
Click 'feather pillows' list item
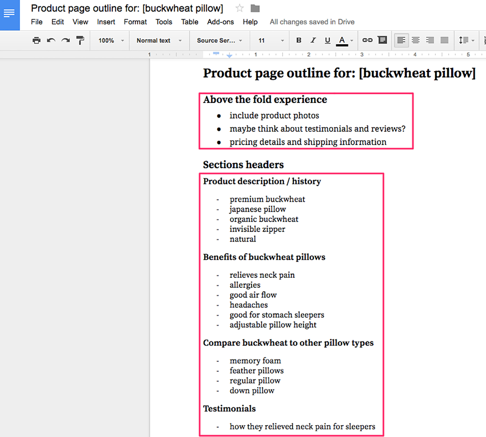257,371
